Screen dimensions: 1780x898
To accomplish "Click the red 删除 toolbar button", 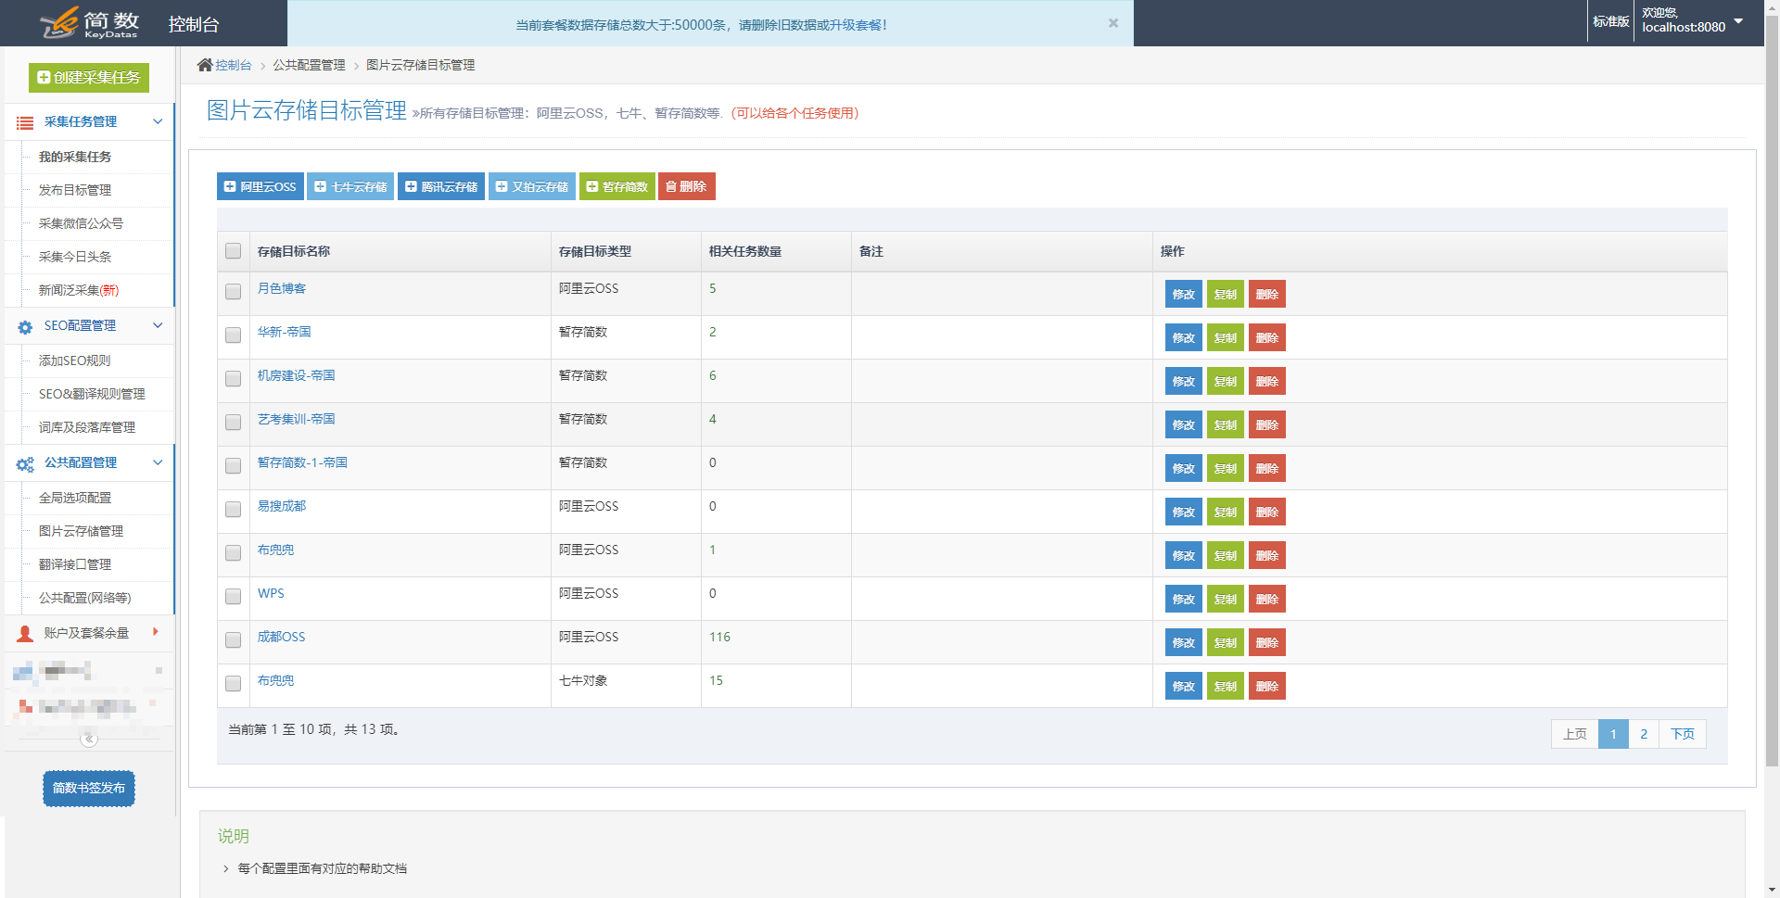I will pyautogui.click(x=687, y=186).
